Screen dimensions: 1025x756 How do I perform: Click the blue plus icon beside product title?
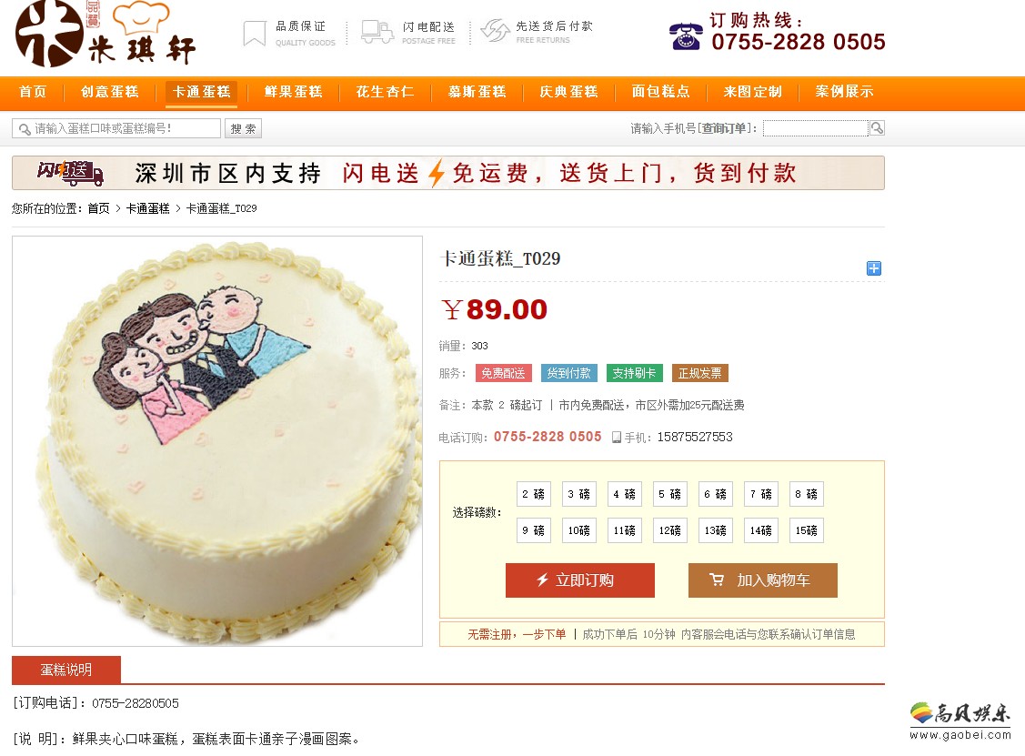coord(873,268)
